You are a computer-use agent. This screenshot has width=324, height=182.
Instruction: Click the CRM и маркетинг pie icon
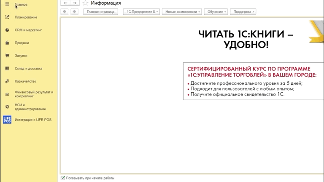pyautogui.click(x=7, y=30)
